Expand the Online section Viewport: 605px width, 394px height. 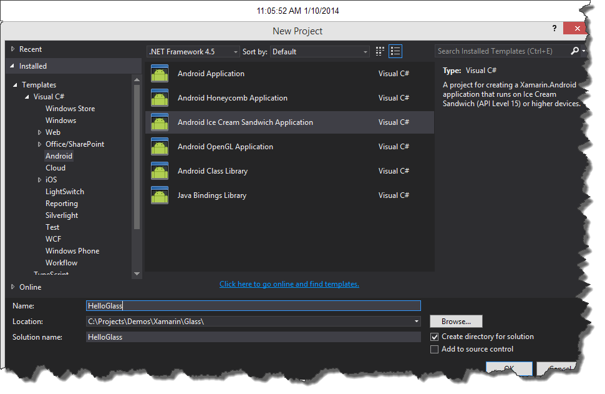(12, 287)
